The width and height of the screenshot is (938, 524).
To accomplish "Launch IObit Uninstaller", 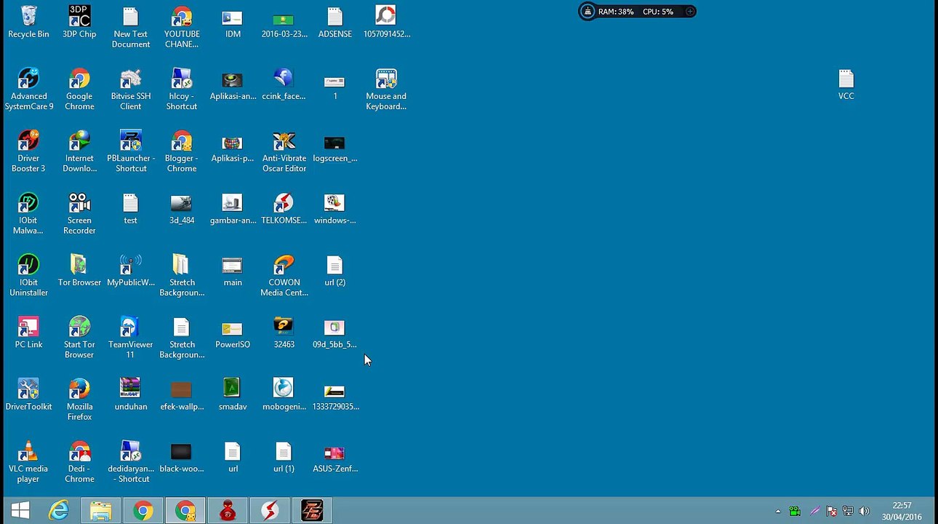I will pos(28,275).
